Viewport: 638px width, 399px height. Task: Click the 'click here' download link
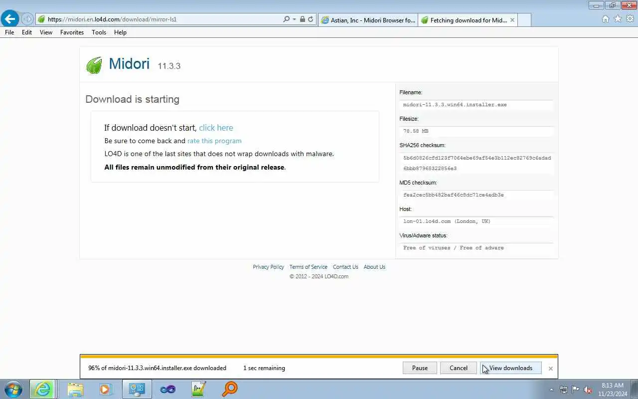click(x=216, y=128)
